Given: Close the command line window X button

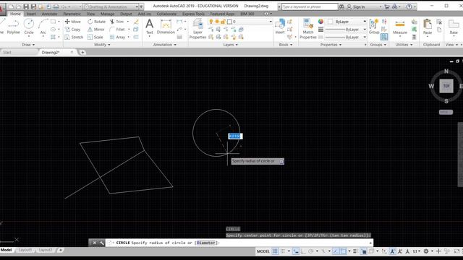Looking at the screenshot, I should (x=95, y=243).
